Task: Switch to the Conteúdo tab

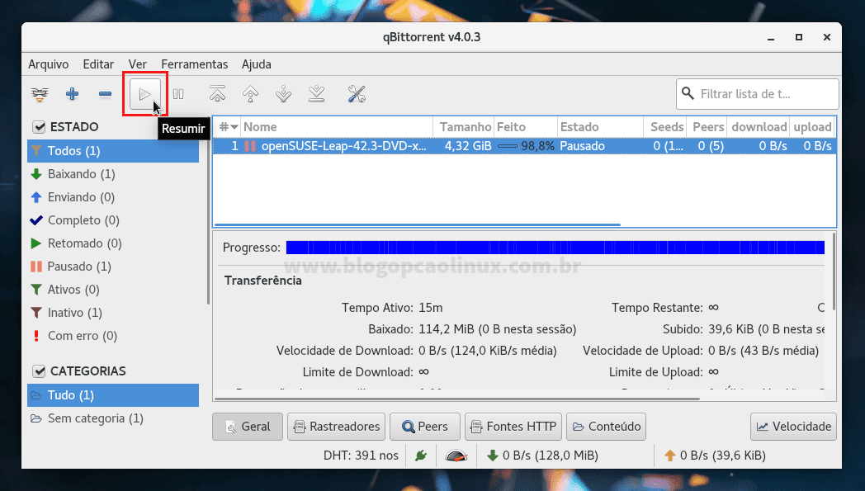Action: click(x=607, y=427)
